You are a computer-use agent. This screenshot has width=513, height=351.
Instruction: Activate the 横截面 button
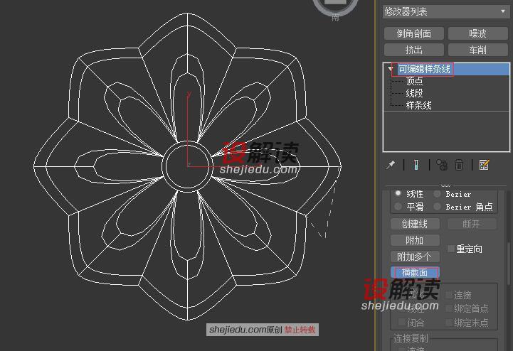415,272
